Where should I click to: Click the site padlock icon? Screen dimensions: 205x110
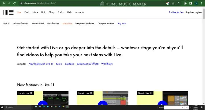tap(21, 4)
